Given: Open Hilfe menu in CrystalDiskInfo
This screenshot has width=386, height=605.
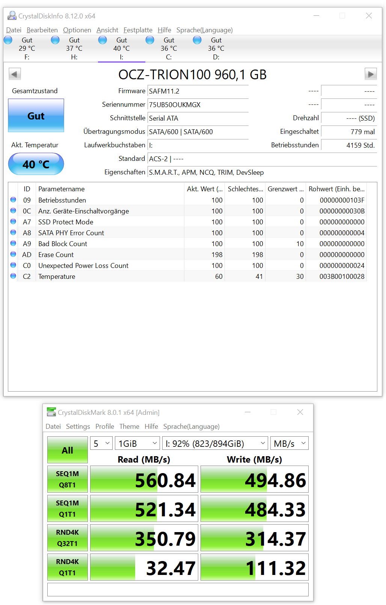Looking at the screenshot, I should (164, 30).
